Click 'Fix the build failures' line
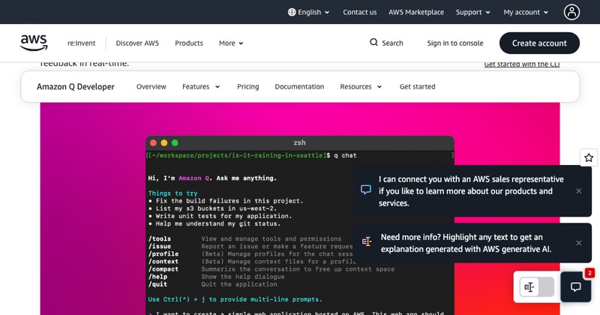The image size is (600, 315). click(226, 201)
